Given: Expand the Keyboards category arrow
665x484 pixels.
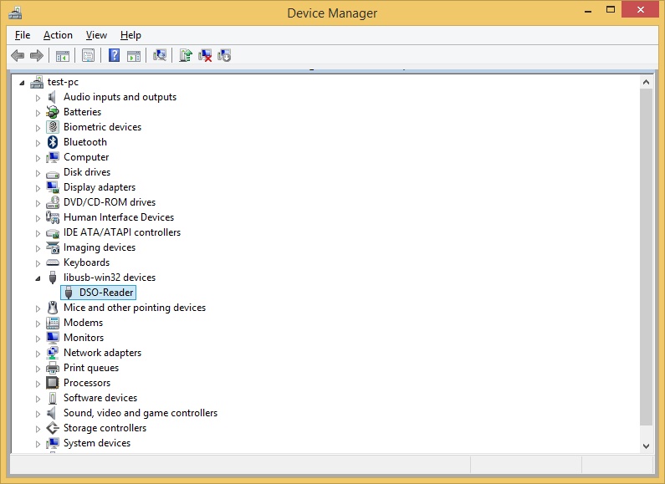Looking at the screenshot, I should [38, 263].
